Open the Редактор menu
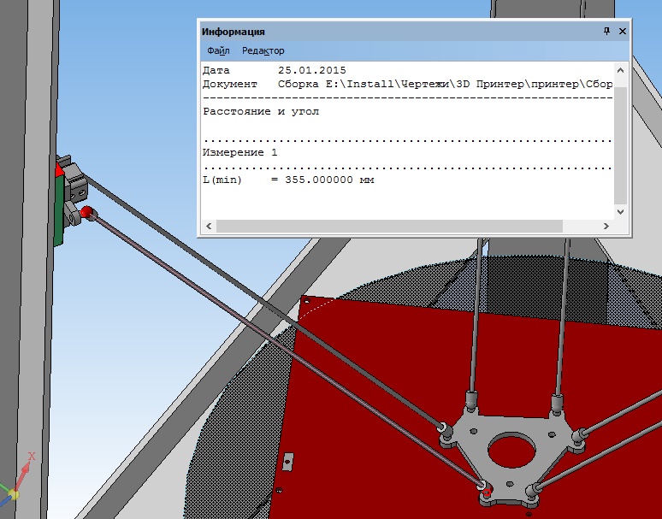The image size is (662, 519). point(263,50)
